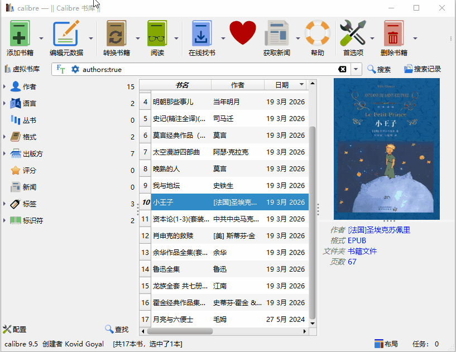Expand the Authors (作者) tree node

click(x=4, y=86)
